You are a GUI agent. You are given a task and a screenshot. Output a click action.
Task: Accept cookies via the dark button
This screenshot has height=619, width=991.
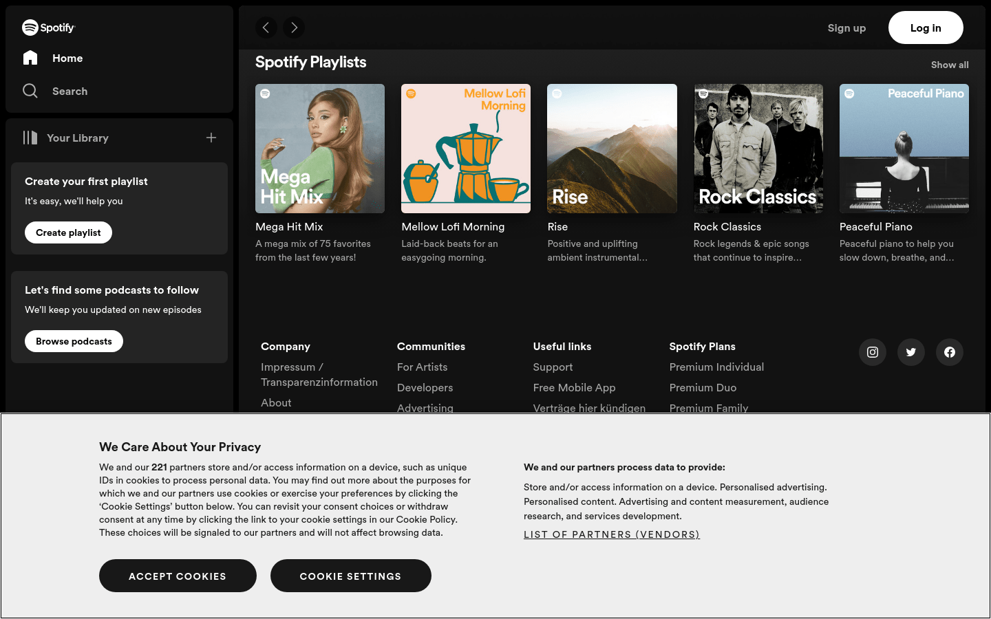click(178, 576)
